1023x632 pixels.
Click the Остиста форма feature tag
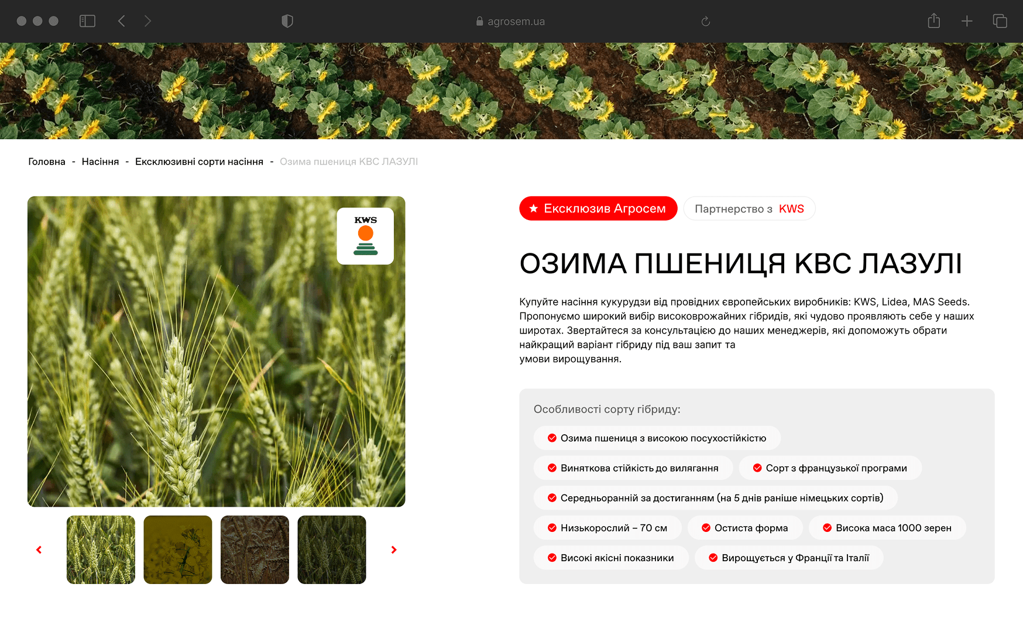pos(744,528)
